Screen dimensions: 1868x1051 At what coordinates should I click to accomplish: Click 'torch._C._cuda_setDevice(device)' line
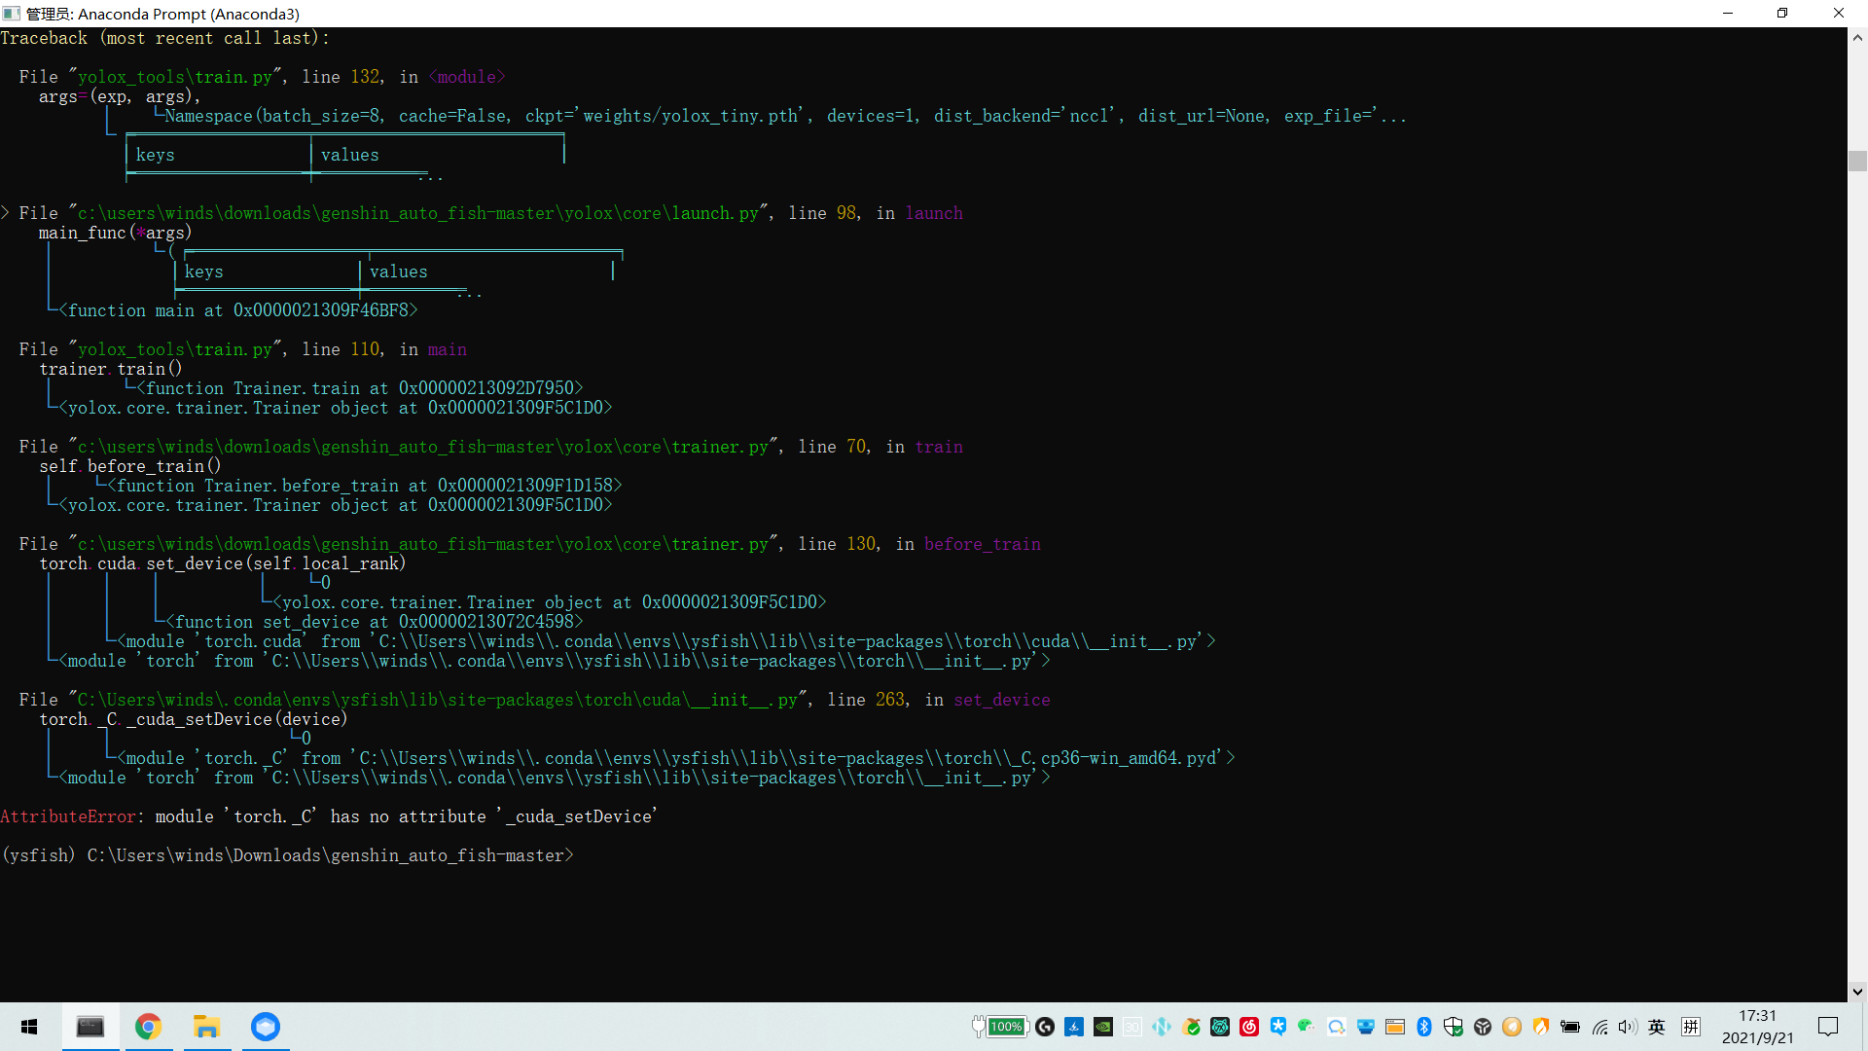[x=194, y=719]
